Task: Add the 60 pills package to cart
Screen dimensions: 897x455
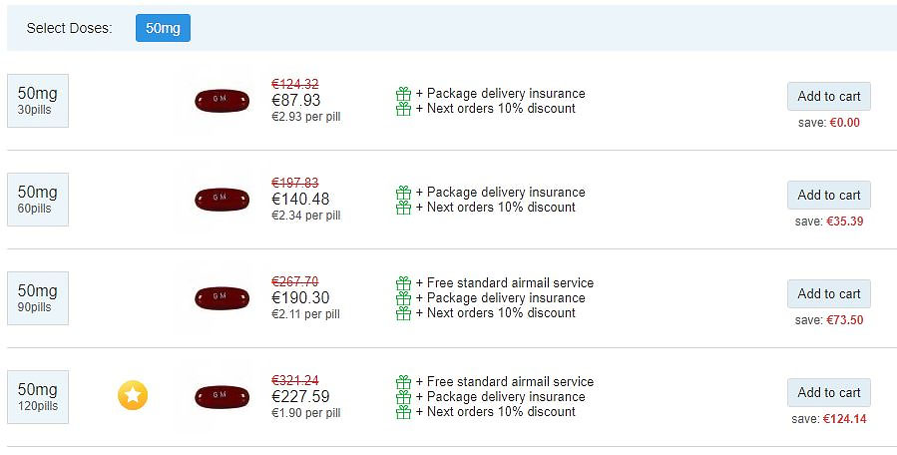Action: (829, 196)
